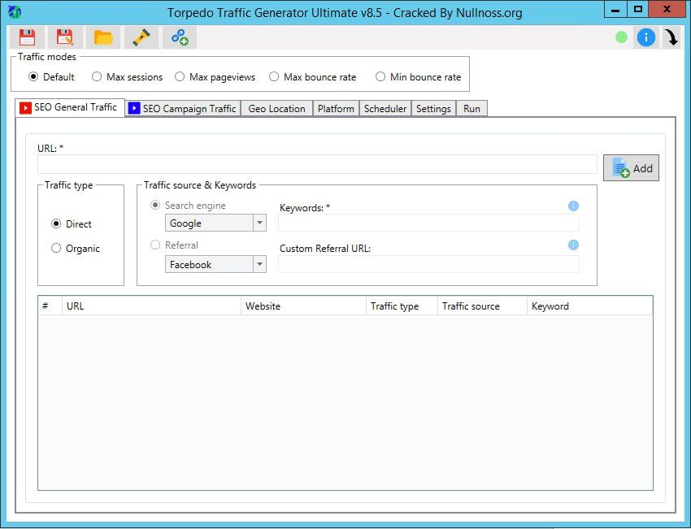
Task: Switch to the Geo Location tab
Action: [x=276, y=109]
